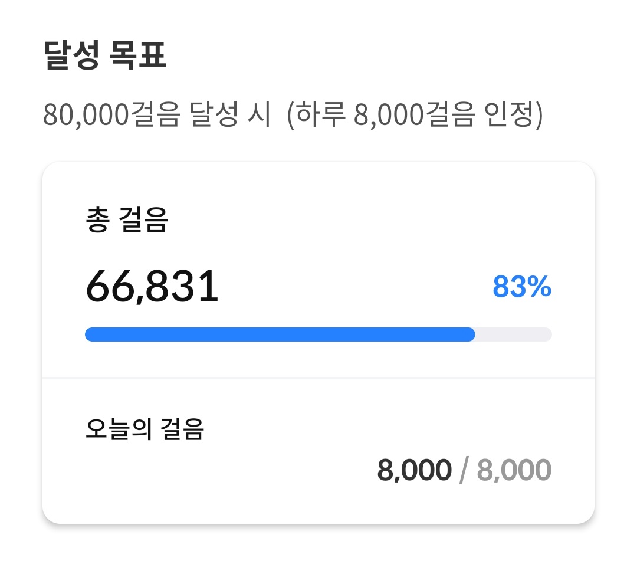Click the gray 8,000 daily limit

pos(514,471)
